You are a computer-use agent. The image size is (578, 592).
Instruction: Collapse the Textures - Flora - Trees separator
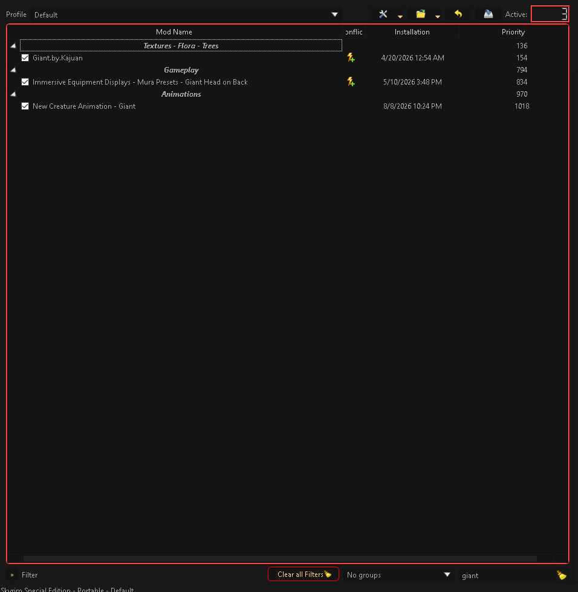[x=13, y=46]
